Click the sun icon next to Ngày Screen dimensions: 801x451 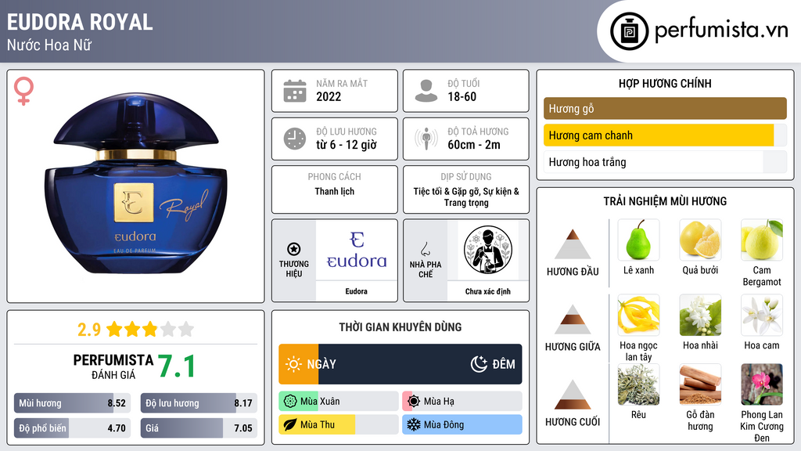(294, 364)
